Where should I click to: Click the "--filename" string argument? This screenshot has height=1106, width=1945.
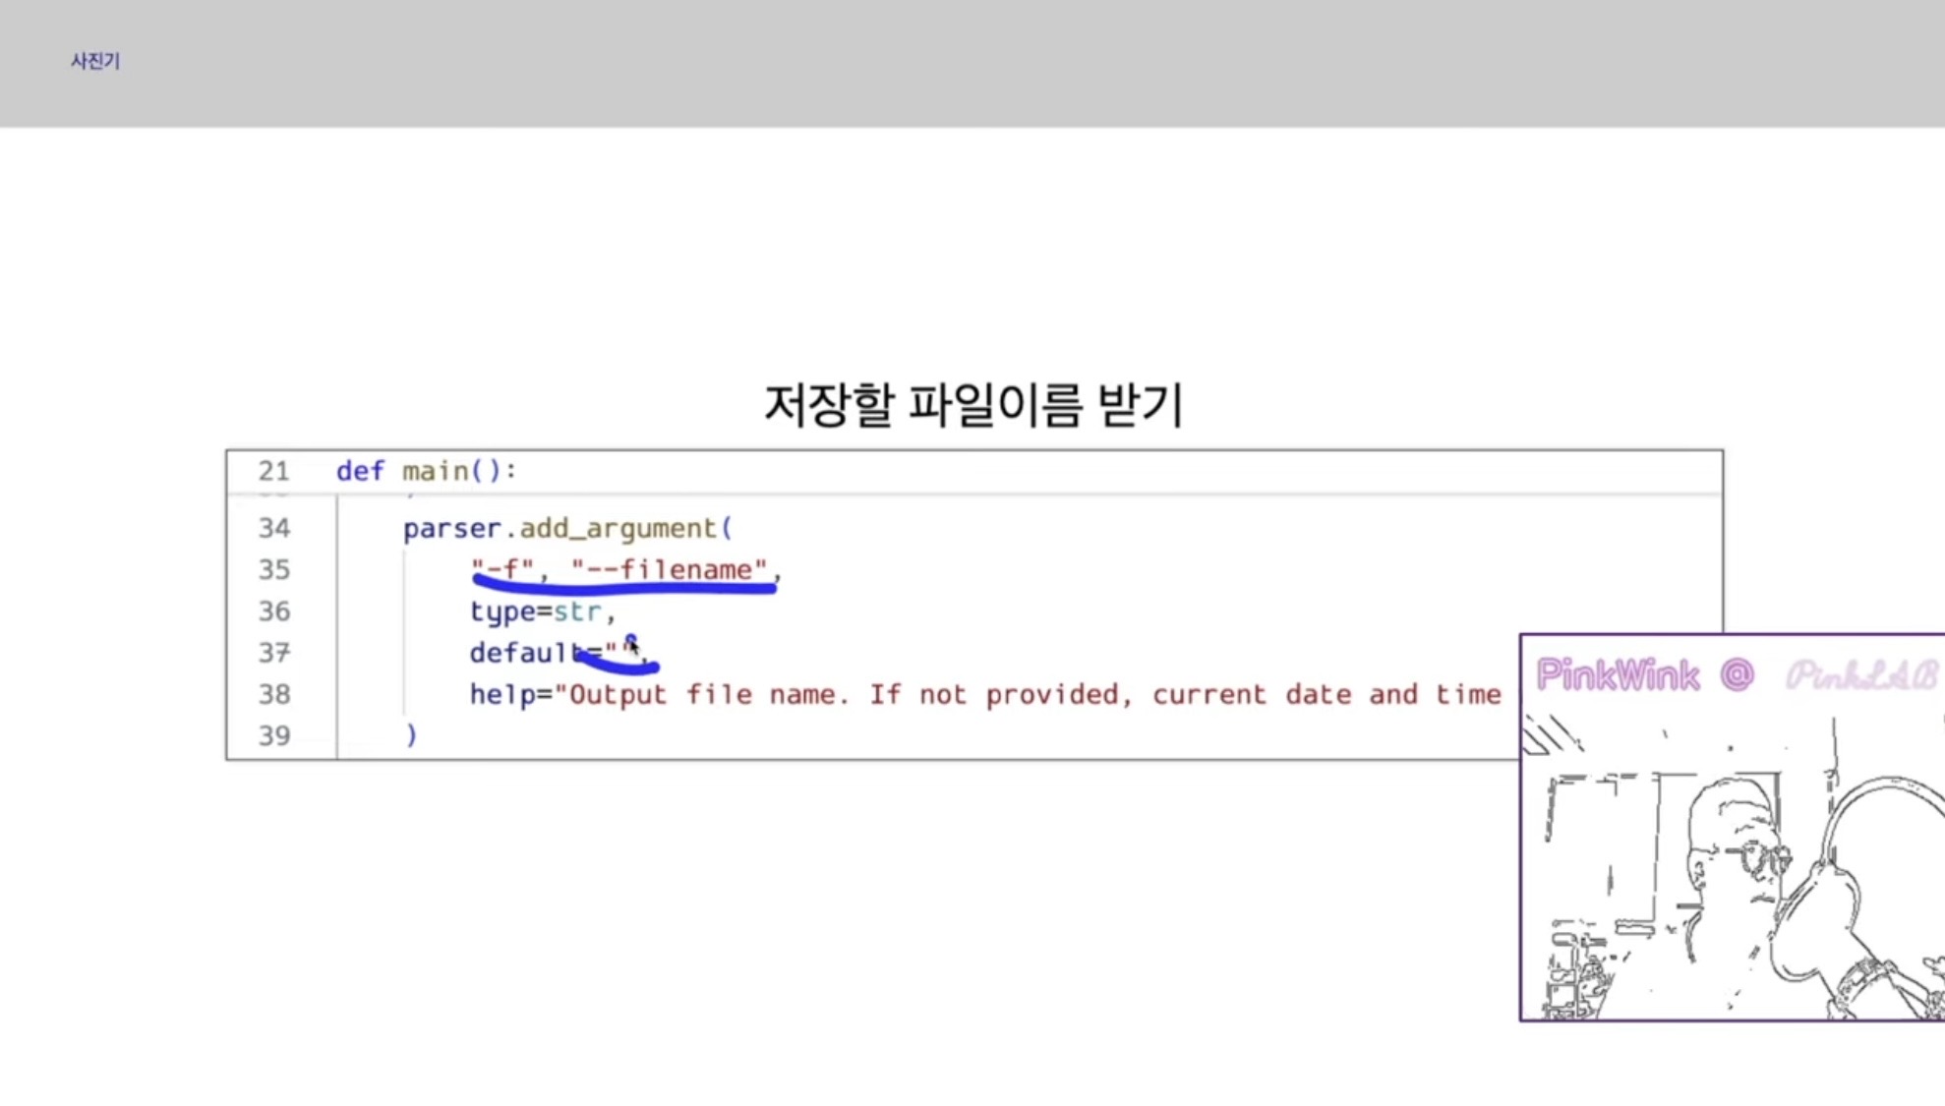pos(669,569)
